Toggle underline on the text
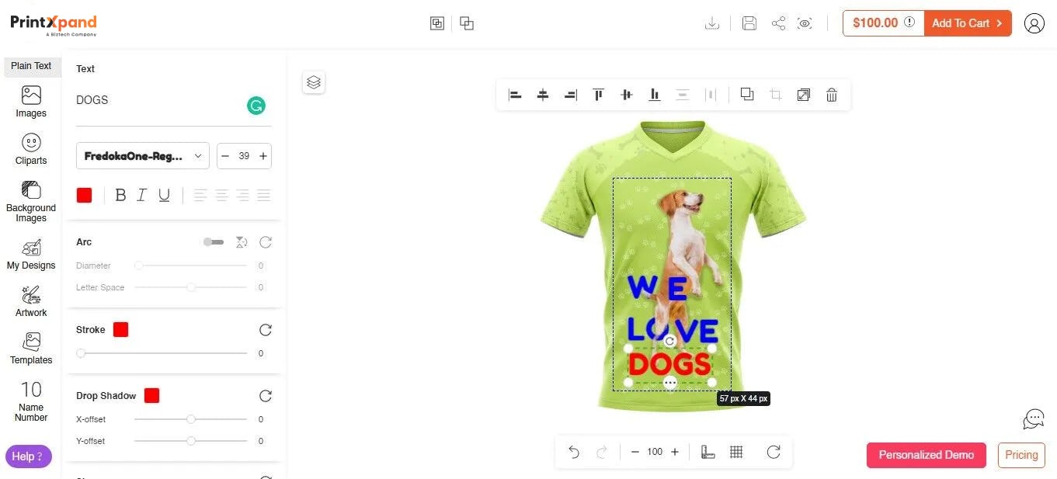The width and height of the screenshot is (1057, 479). (x=164, y=195)
